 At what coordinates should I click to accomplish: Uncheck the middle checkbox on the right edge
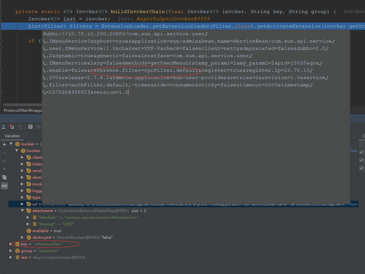point(361,160)
